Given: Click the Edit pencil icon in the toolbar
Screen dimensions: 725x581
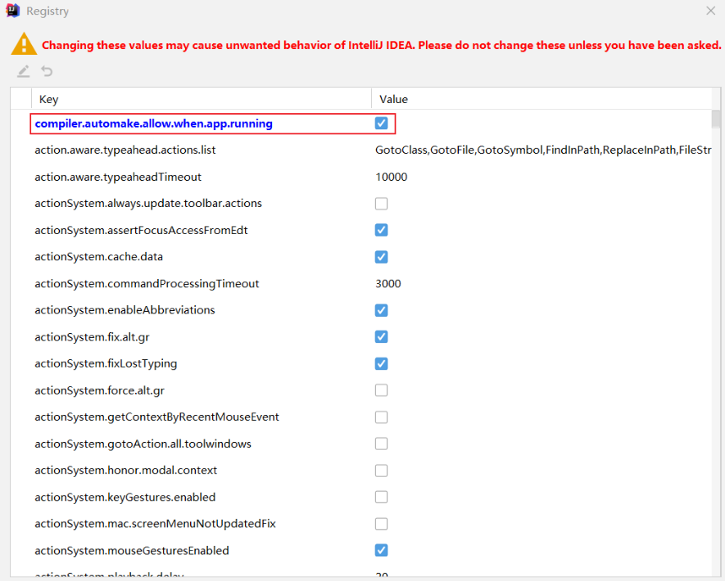Looking at the screenshot, I should pyautogui.click(x=24, y=71).
